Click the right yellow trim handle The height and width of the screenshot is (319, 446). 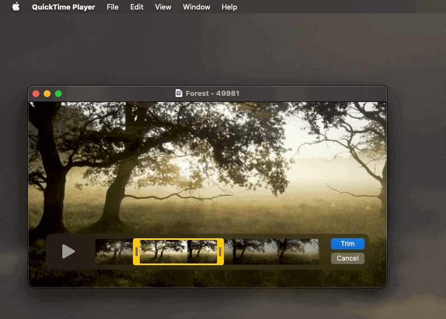[x=220, y=252]
